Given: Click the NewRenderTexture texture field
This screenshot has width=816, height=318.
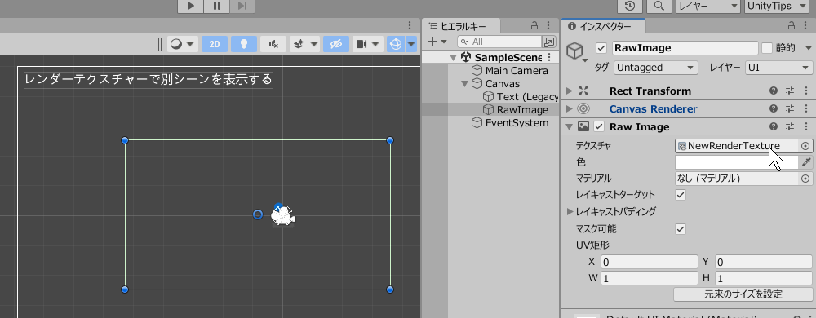Looking at the screenshot, I should click(737, 146).
